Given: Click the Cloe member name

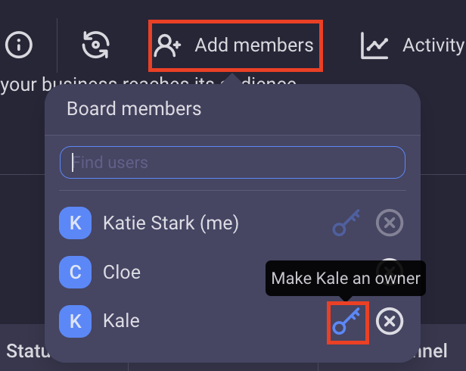Looking at the screenshot, I should pos(122,272).
